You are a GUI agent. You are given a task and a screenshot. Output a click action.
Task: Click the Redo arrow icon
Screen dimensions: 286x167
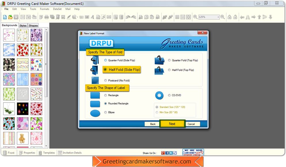[x=134, y=17]
